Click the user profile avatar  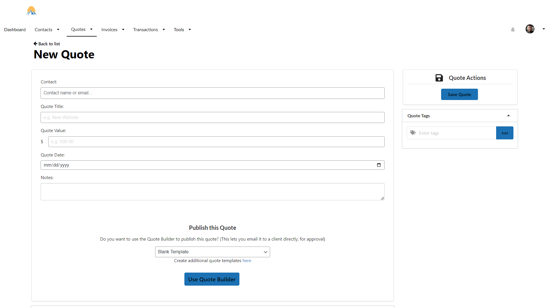tap(530, 29)
